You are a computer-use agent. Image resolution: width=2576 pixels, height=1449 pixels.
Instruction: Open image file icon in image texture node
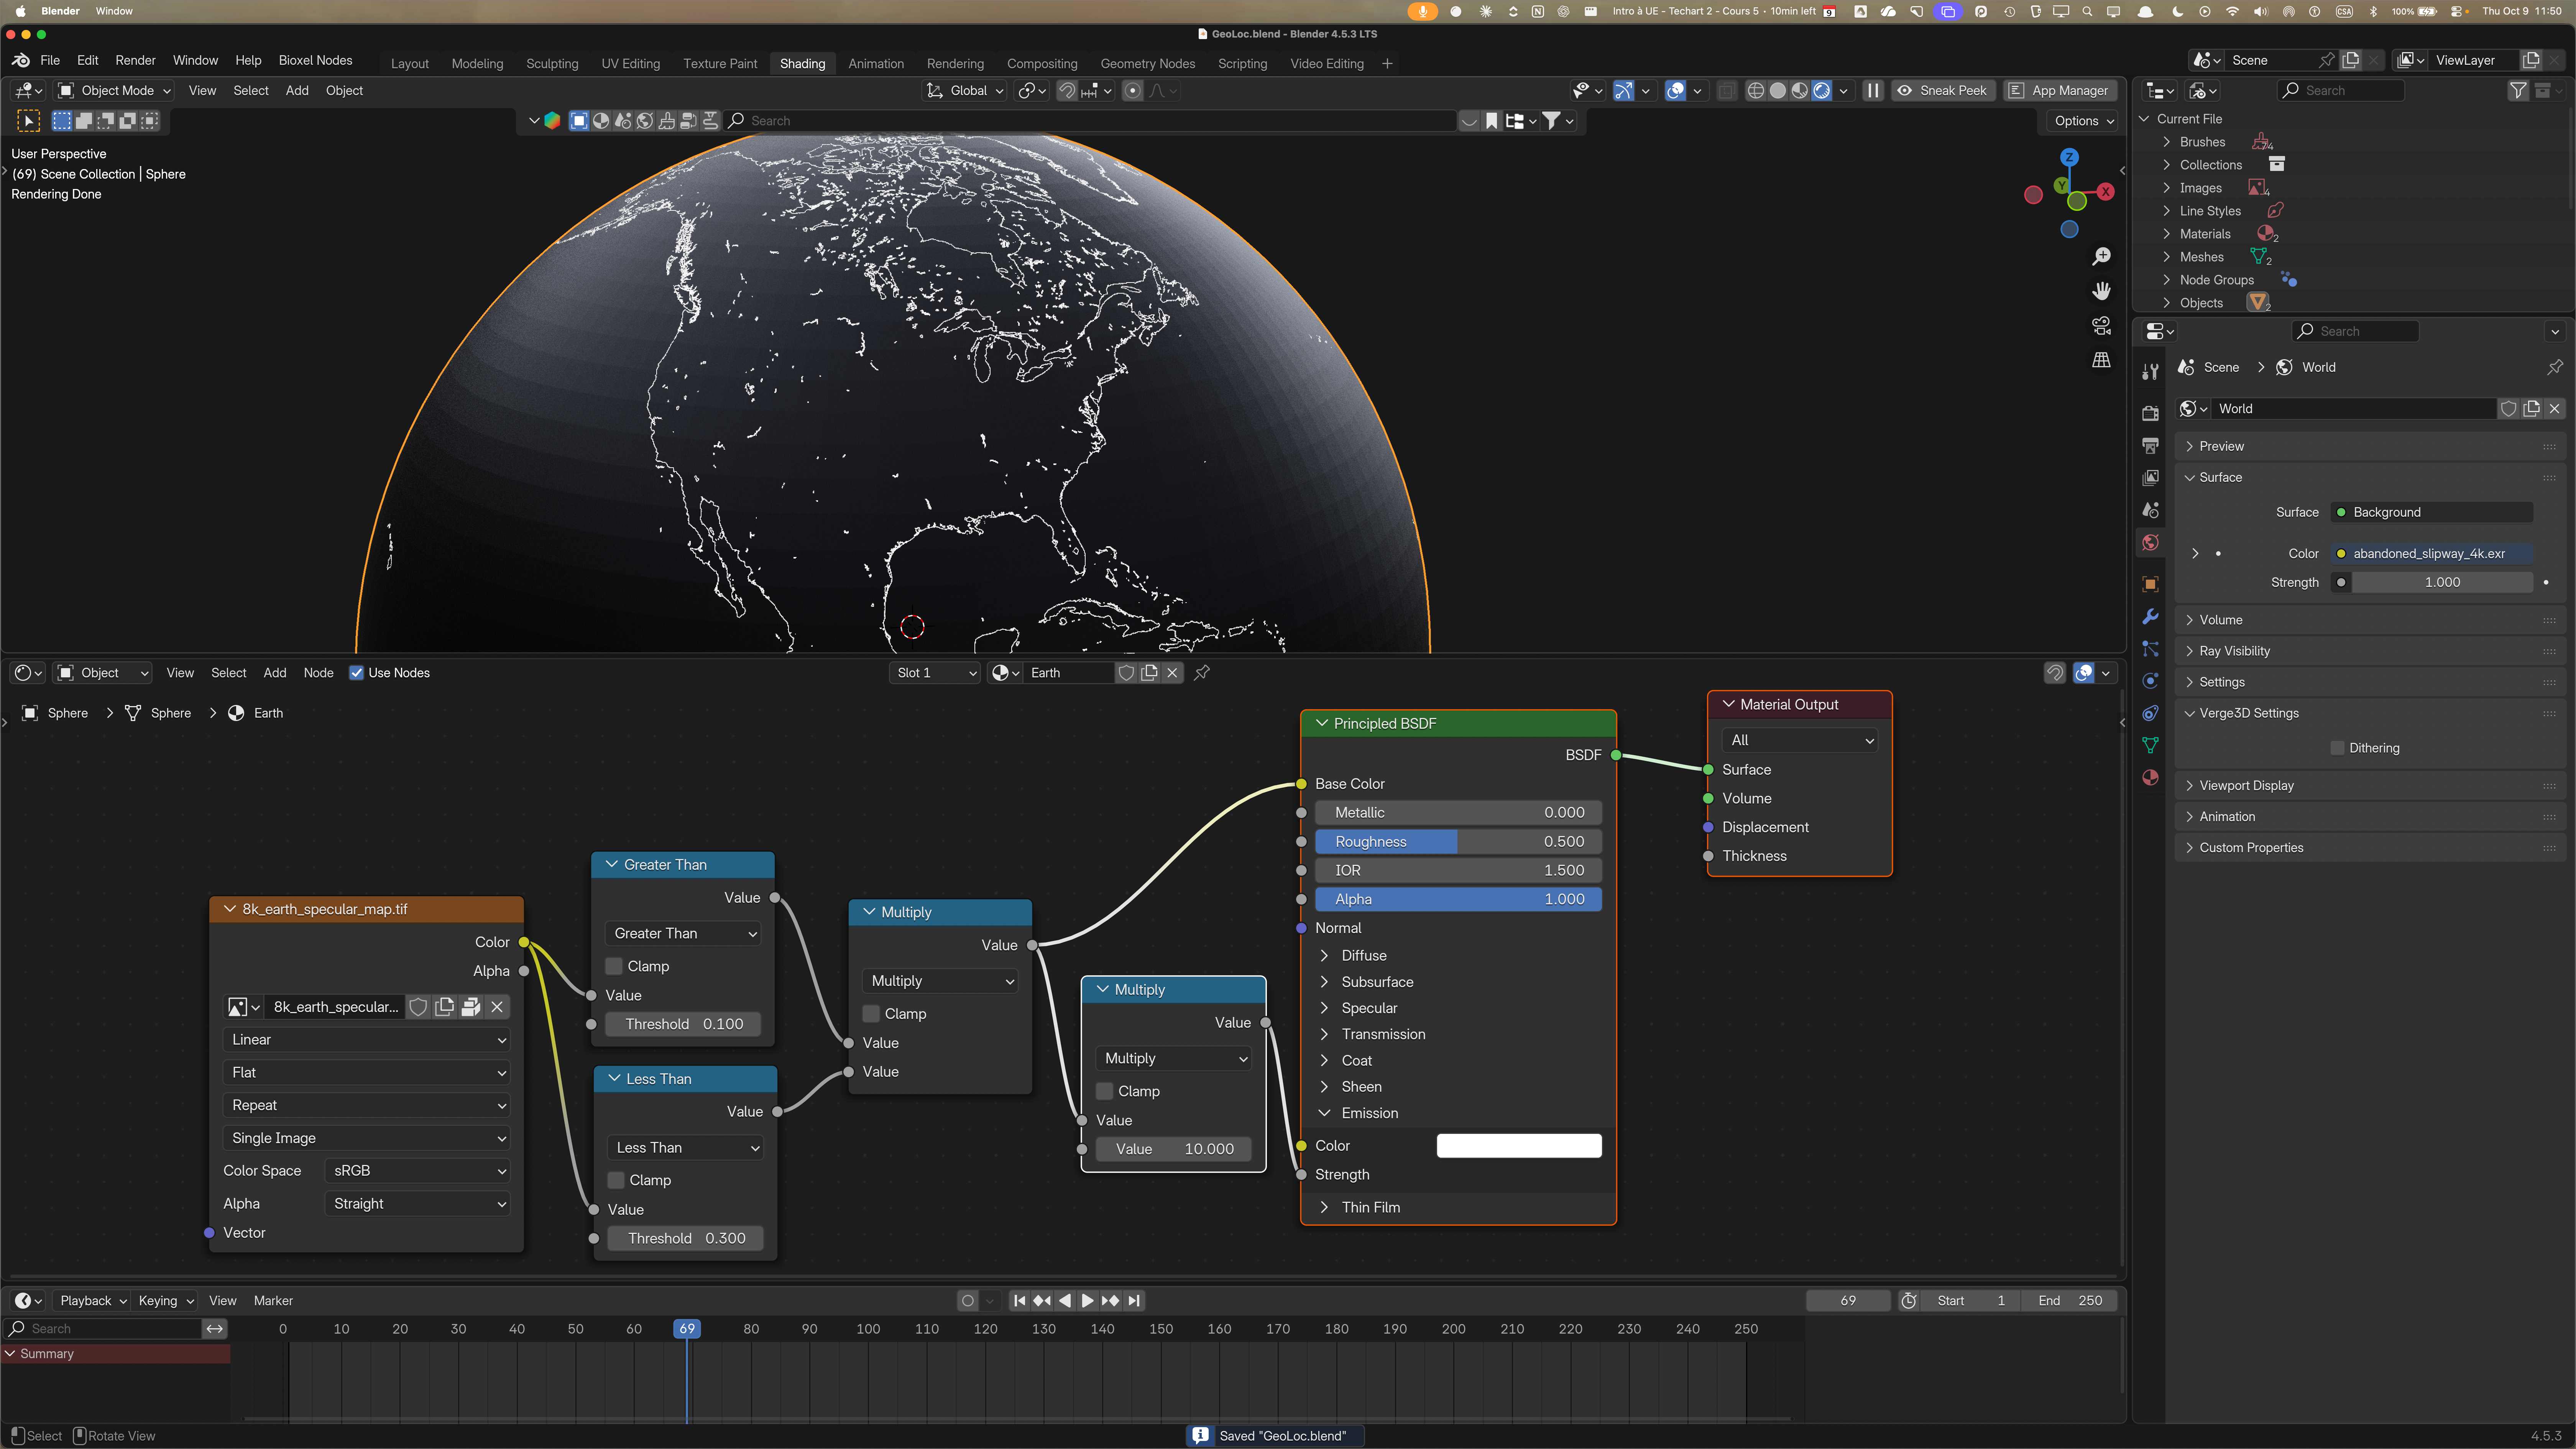tap(471, 1007)
